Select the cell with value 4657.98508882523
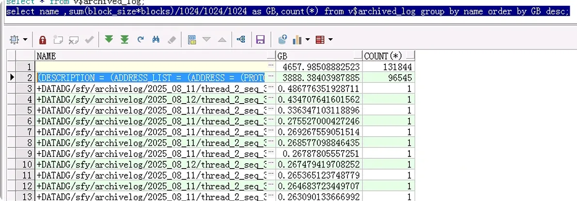The height and width of the screenshot is (201, 577). coord(319,67)
